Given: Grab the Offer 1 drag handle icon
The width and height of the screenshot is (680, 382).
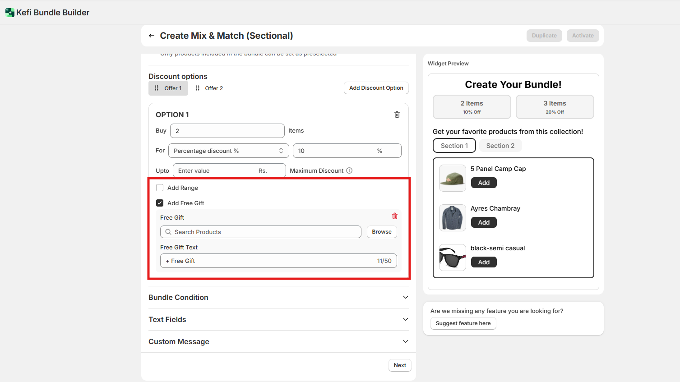Looking at the screenshot, I should [157, 88].
